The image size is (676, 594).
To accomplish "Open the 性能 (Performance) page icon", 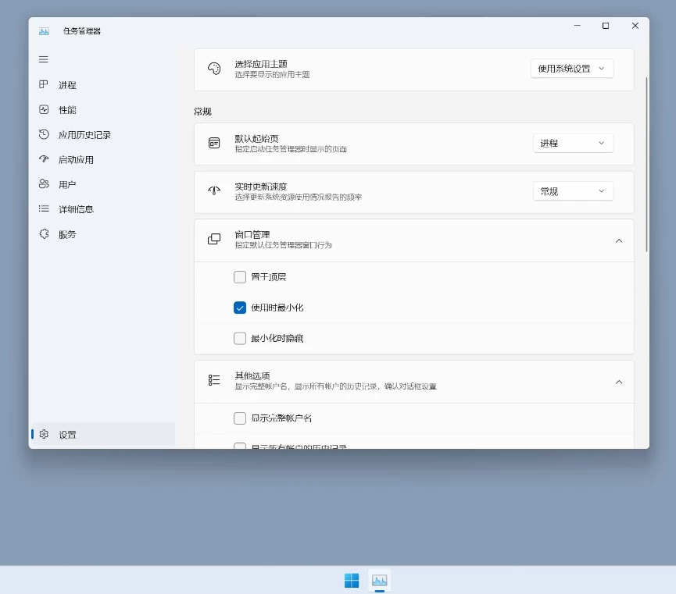I will (x=44, y=109).
